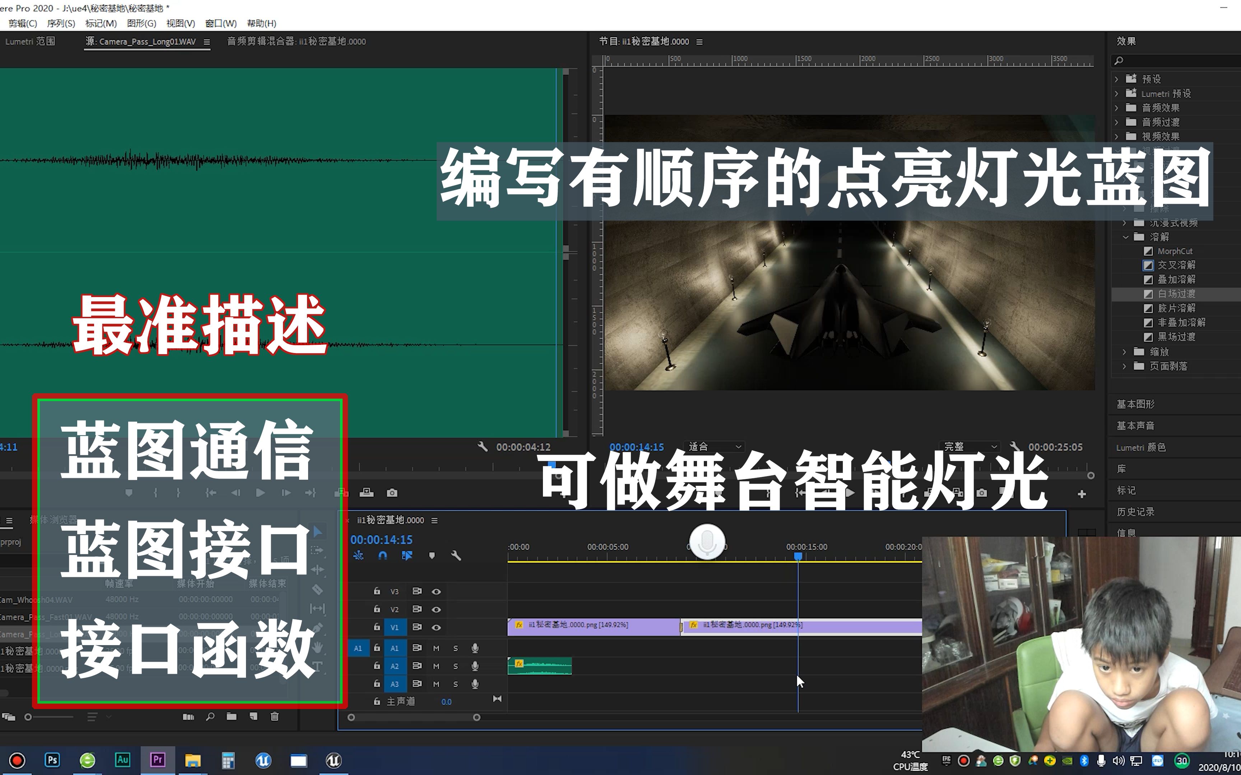
Task: Click the voice-over record microphone on track A1
Action: (475, 649)
